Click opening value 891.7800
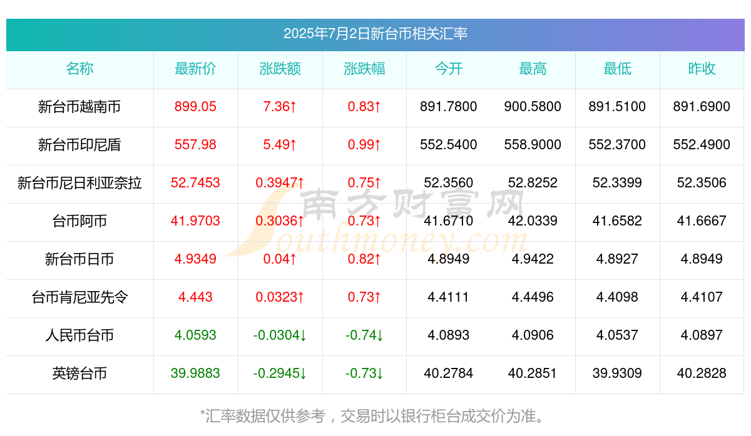The width and height of the screenshot is (751, 436). tap(449, 107)
